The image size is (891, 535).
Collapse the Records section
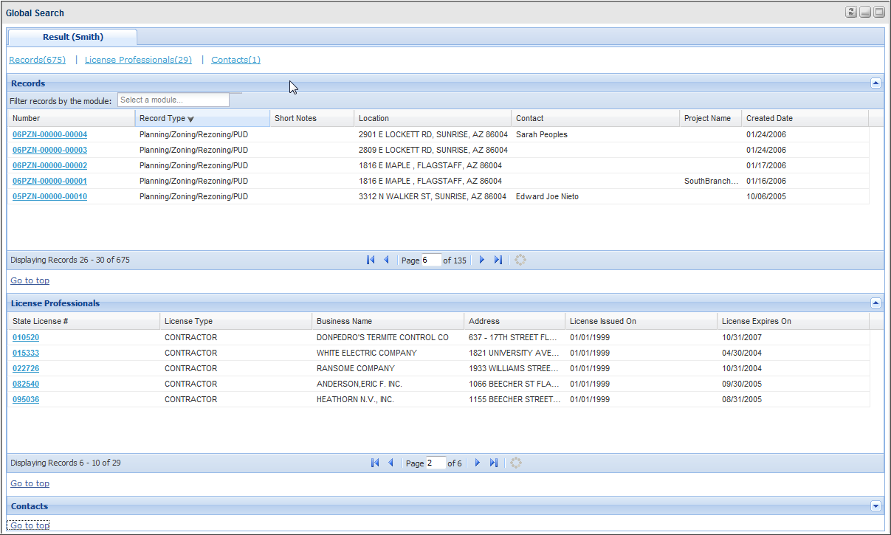click(875, 83)
